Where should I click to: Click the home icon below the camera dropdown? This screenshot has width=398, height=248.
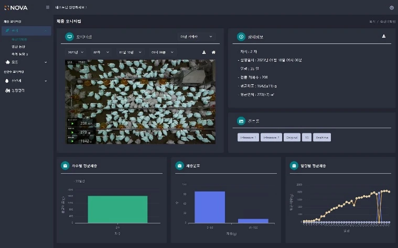(213, 52)
